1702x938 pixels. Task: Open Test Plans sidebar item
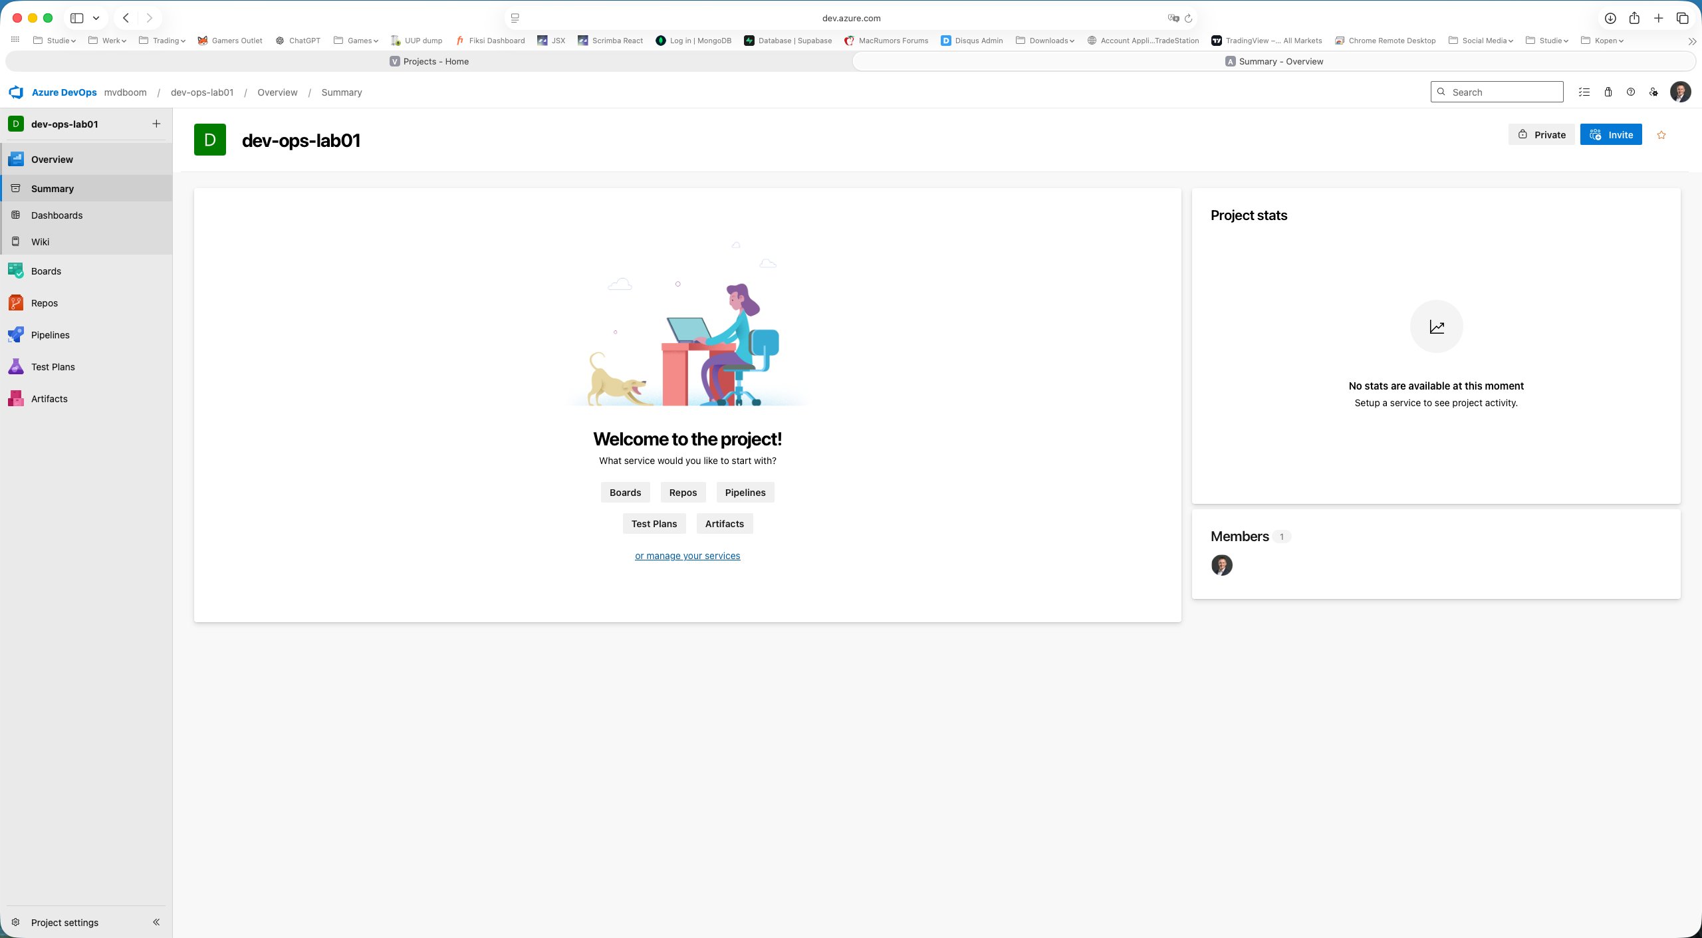[x=53, y=367]
